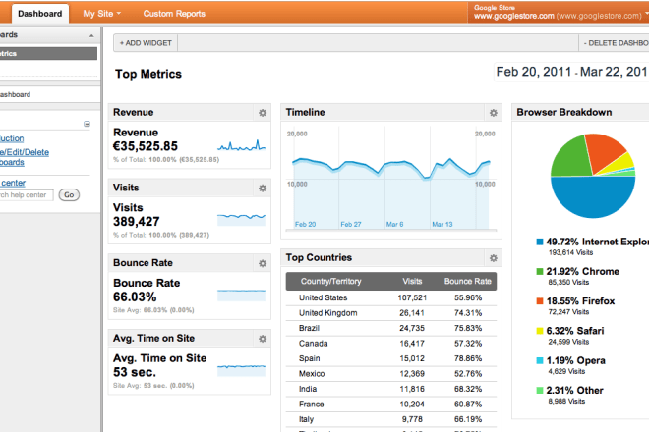
Task: Click the blue Internet Explorer legend swatch
Action: pyautogui.click(x=540, y=242)
